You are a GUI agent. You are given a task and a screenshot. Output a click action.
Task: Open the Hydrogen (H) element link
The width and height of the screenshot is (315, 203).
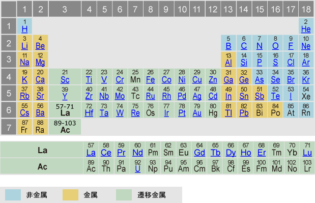point(24,30)
